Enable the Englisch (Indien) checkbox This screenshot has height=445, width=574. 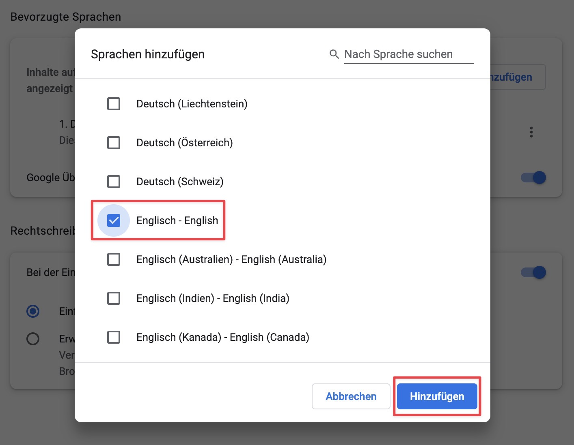click(114, 298)
